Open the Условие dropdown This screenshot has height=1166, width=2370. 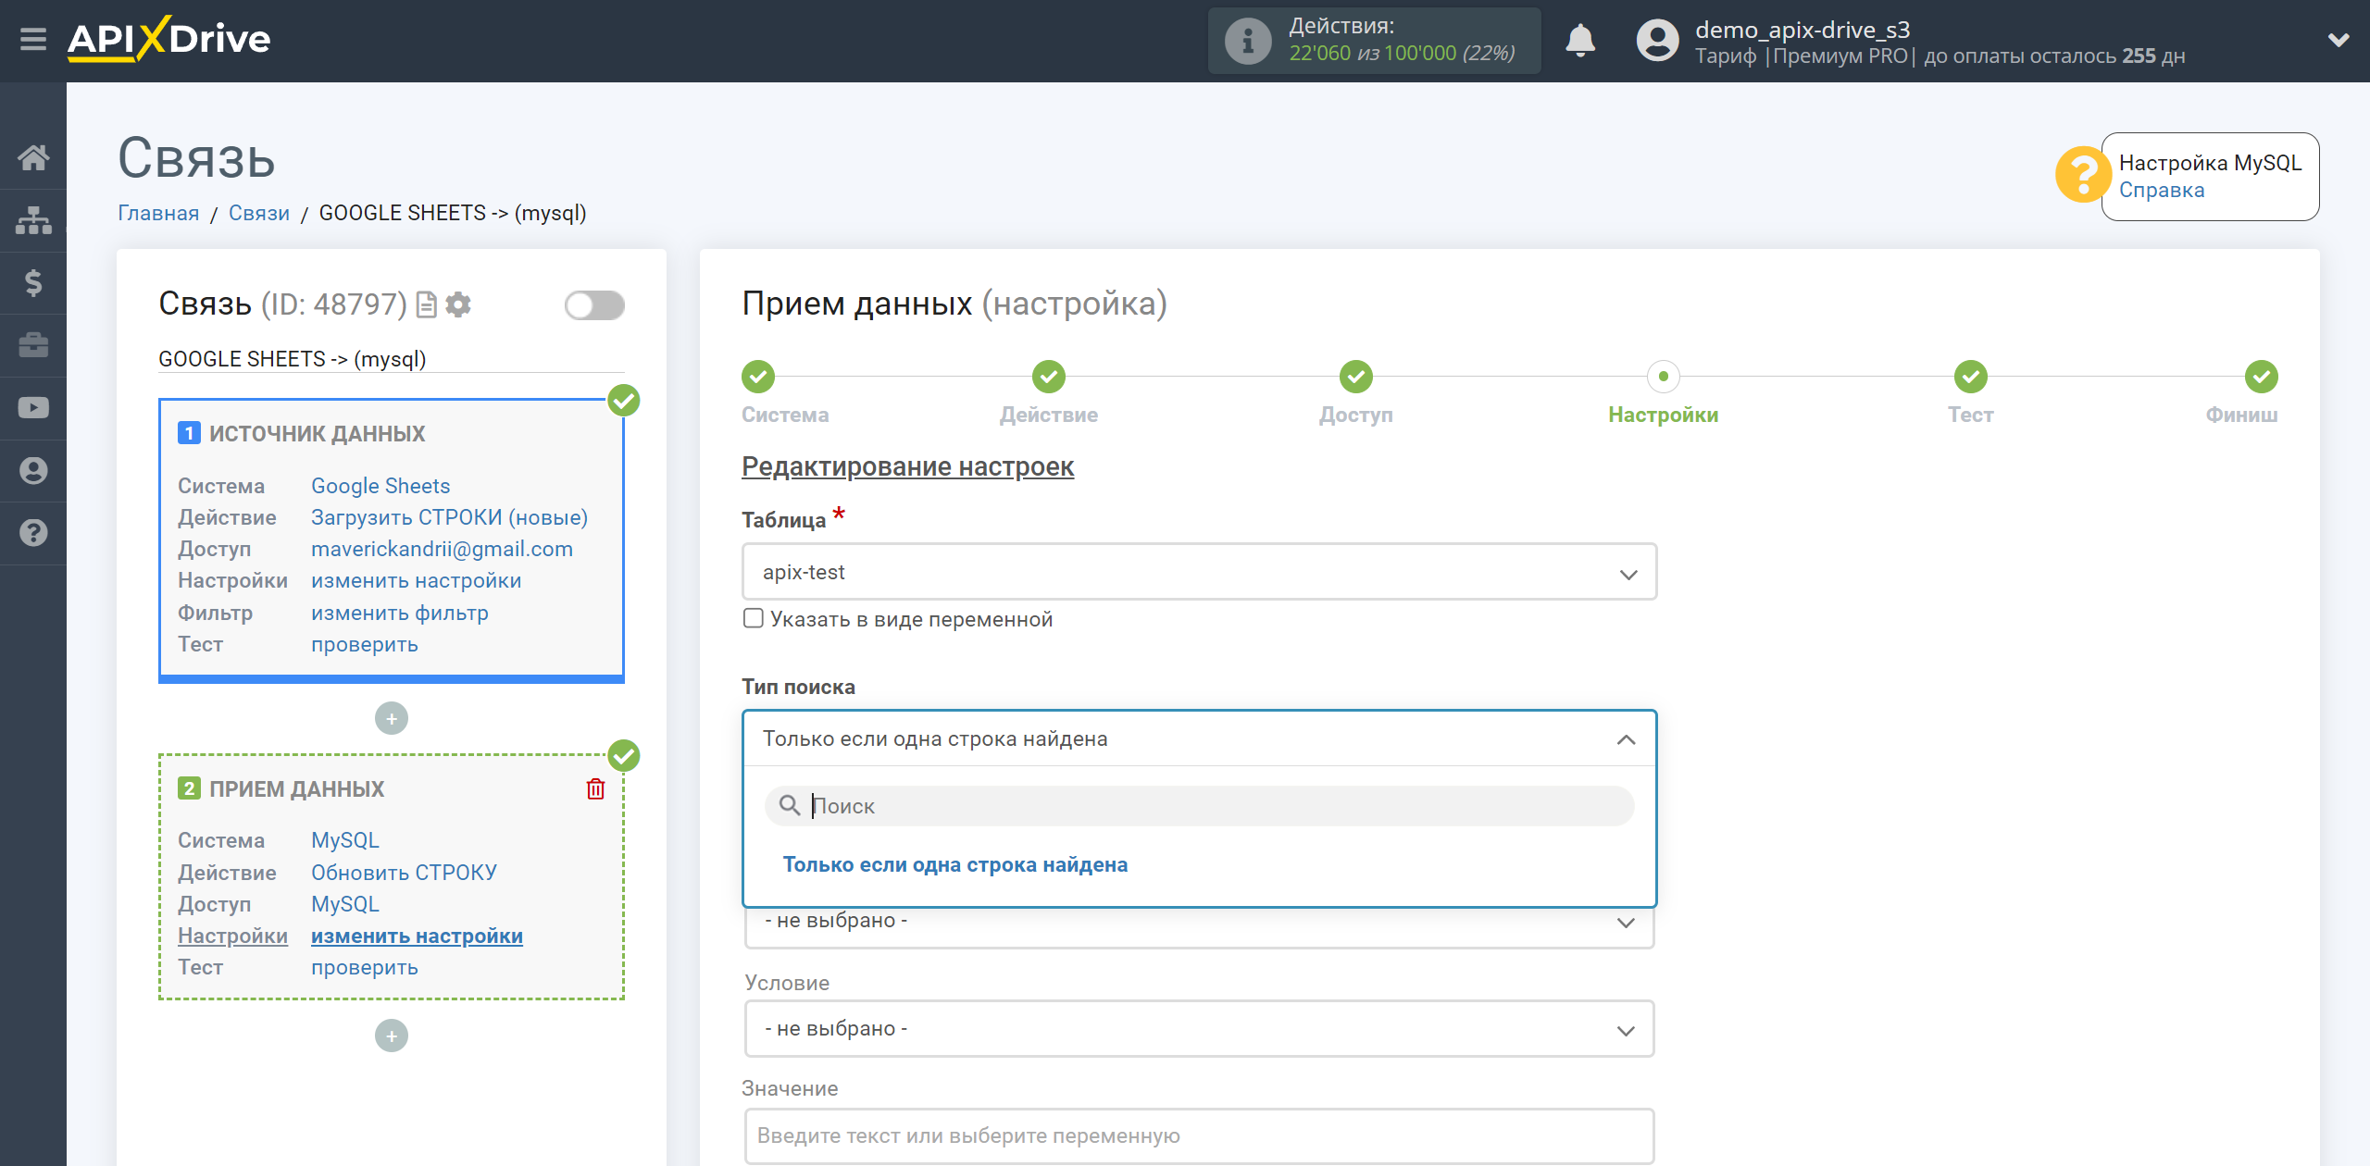point(1199,1029)
